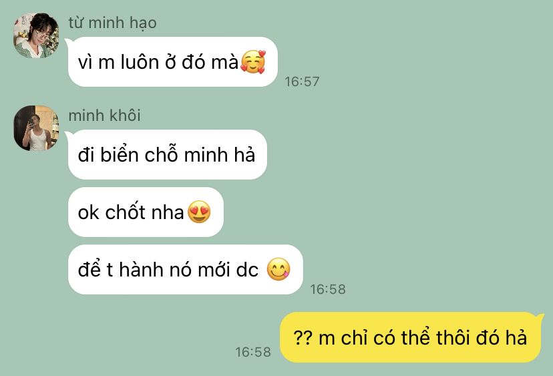The height and width of the screenshot is (376, 553).
Task: Tap the yummy tongue-out emoji
Action: 279,270
